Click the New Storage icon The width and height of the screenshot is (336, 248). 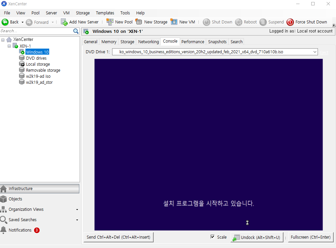pyautogui.click(x=139, y=22)
